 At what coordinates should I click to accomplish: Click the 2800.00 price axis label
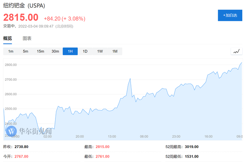coord(11,65)
